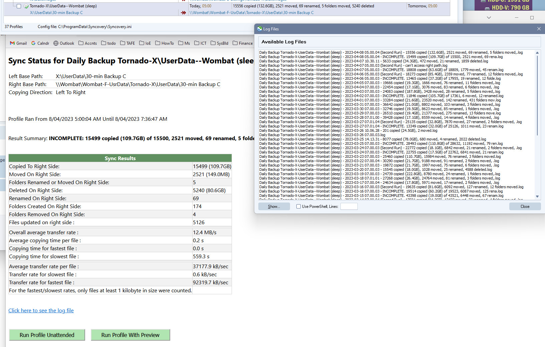The height and width of the screenshot is (347, 545).
Task: Click the Tornado-X\UserData--Wombat (sleep) profile name
Action: tap(63, 6)
